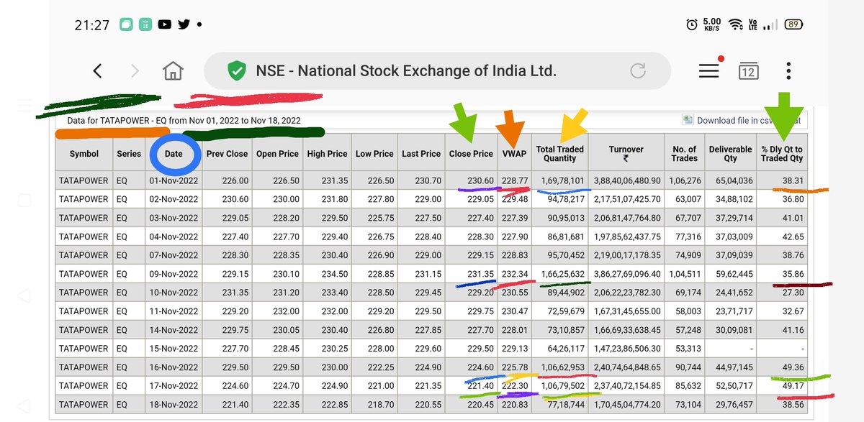
Task: Select the 01-Nov-2022 date cell
Action: pyautogui.click(x=174, y=180)
